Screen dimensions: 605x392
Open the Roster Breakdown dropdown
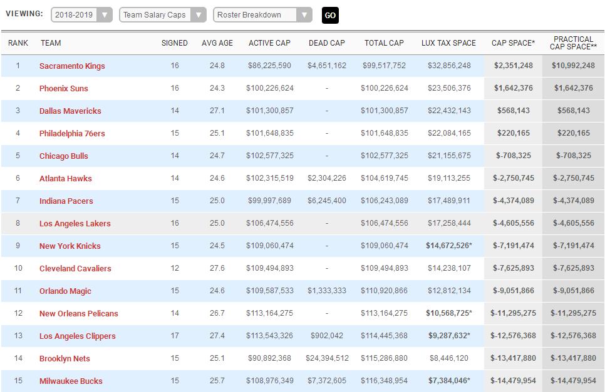pyautogui.click(x=262, y=15)
